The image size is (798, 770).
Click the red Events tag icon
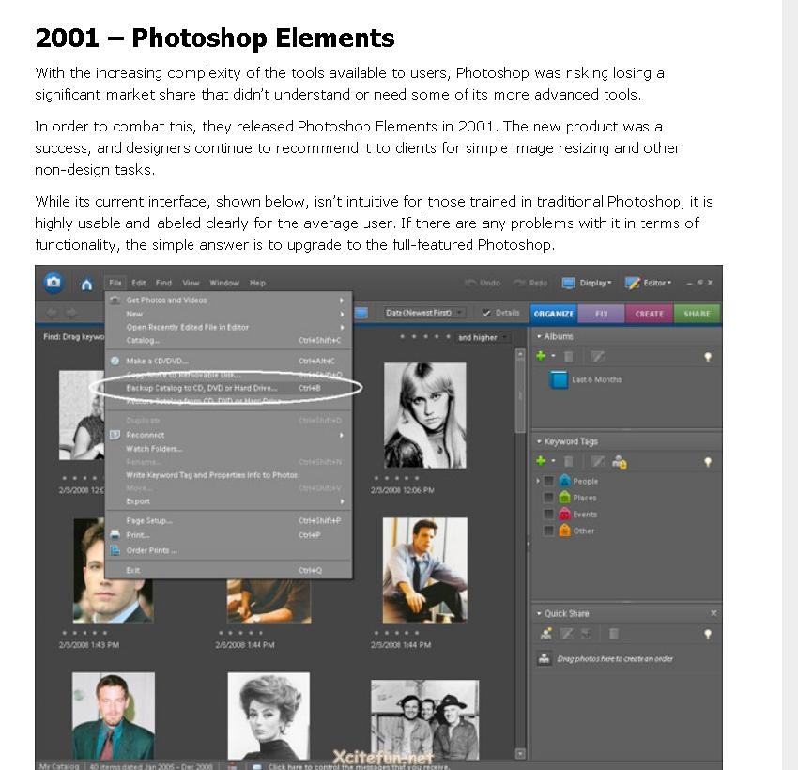tap(564, 514)
